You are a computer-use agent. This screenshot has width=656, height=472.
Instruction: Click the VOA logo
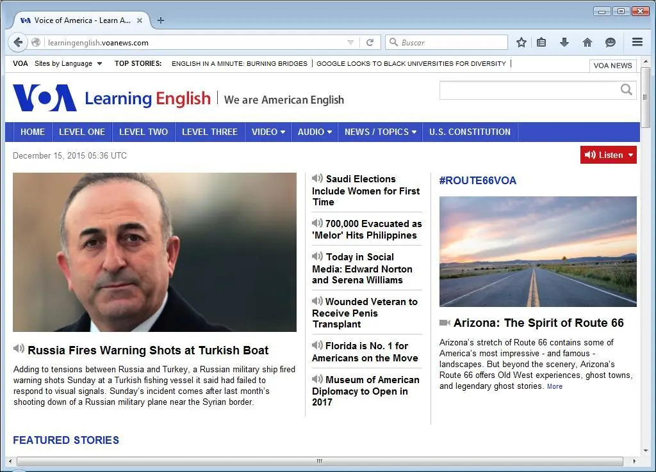coord(45,98)
